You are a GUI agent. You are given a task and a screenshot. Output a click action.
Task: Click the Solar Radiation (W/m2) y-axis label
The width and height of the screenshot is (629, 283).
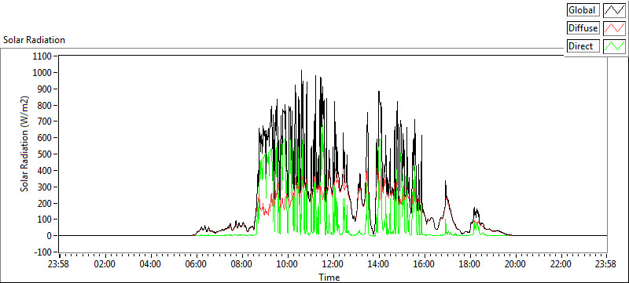(x=25, y=144)
